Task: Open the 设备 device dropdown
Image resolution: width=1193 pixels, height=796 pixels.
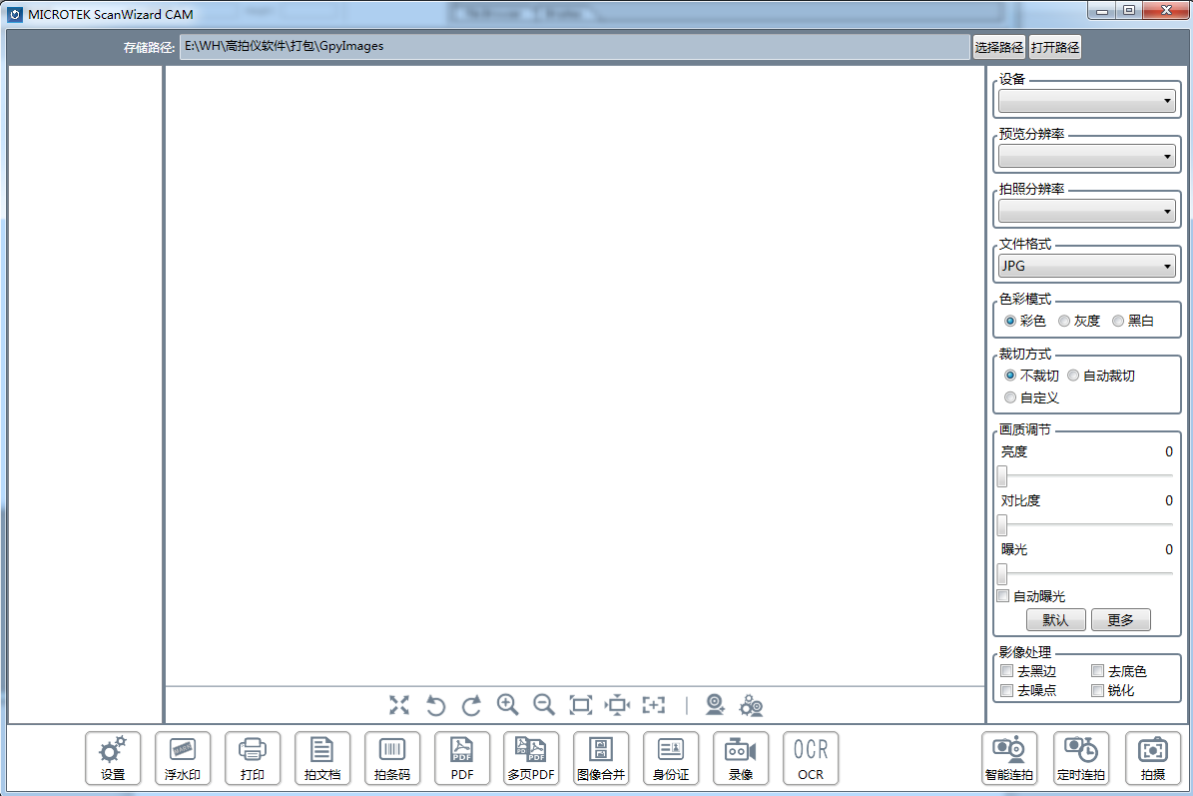Action: 1087,101
